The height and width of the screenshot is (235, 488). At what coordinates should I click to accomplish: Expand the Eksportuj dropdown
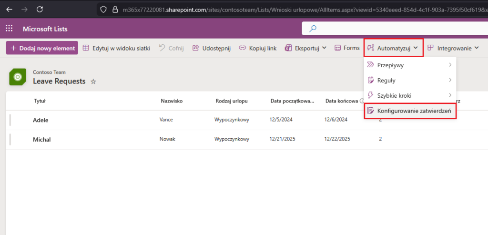[x=305, y=48]
